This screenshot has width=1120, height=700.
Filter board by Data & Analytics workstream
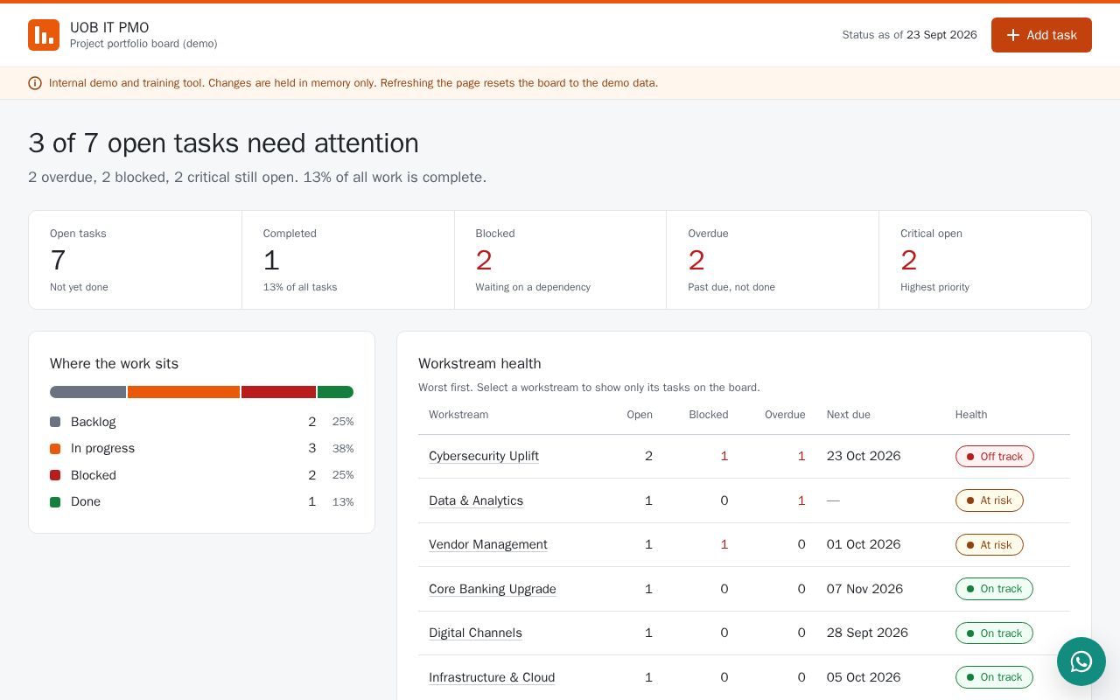(x=476, y=500)
